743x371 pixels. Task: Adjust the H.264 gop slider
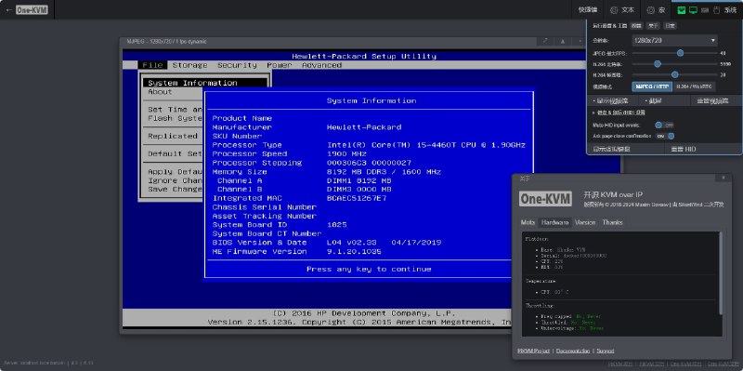pos(675,74)
